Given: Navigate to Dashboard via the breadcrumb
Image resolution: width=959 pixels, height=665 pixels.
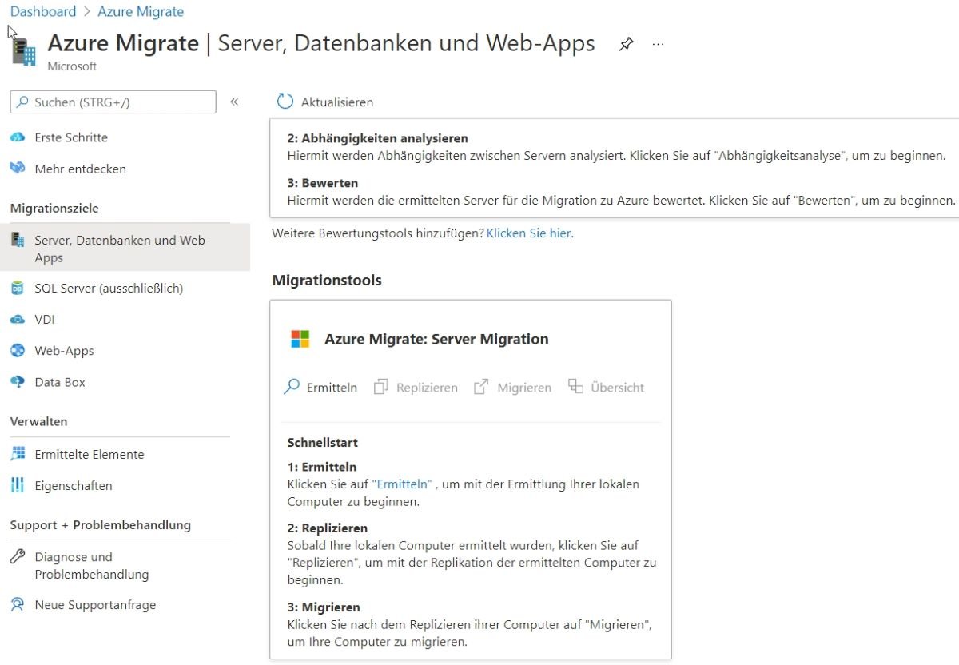Looking at the screenshot, I should [43, 11].
